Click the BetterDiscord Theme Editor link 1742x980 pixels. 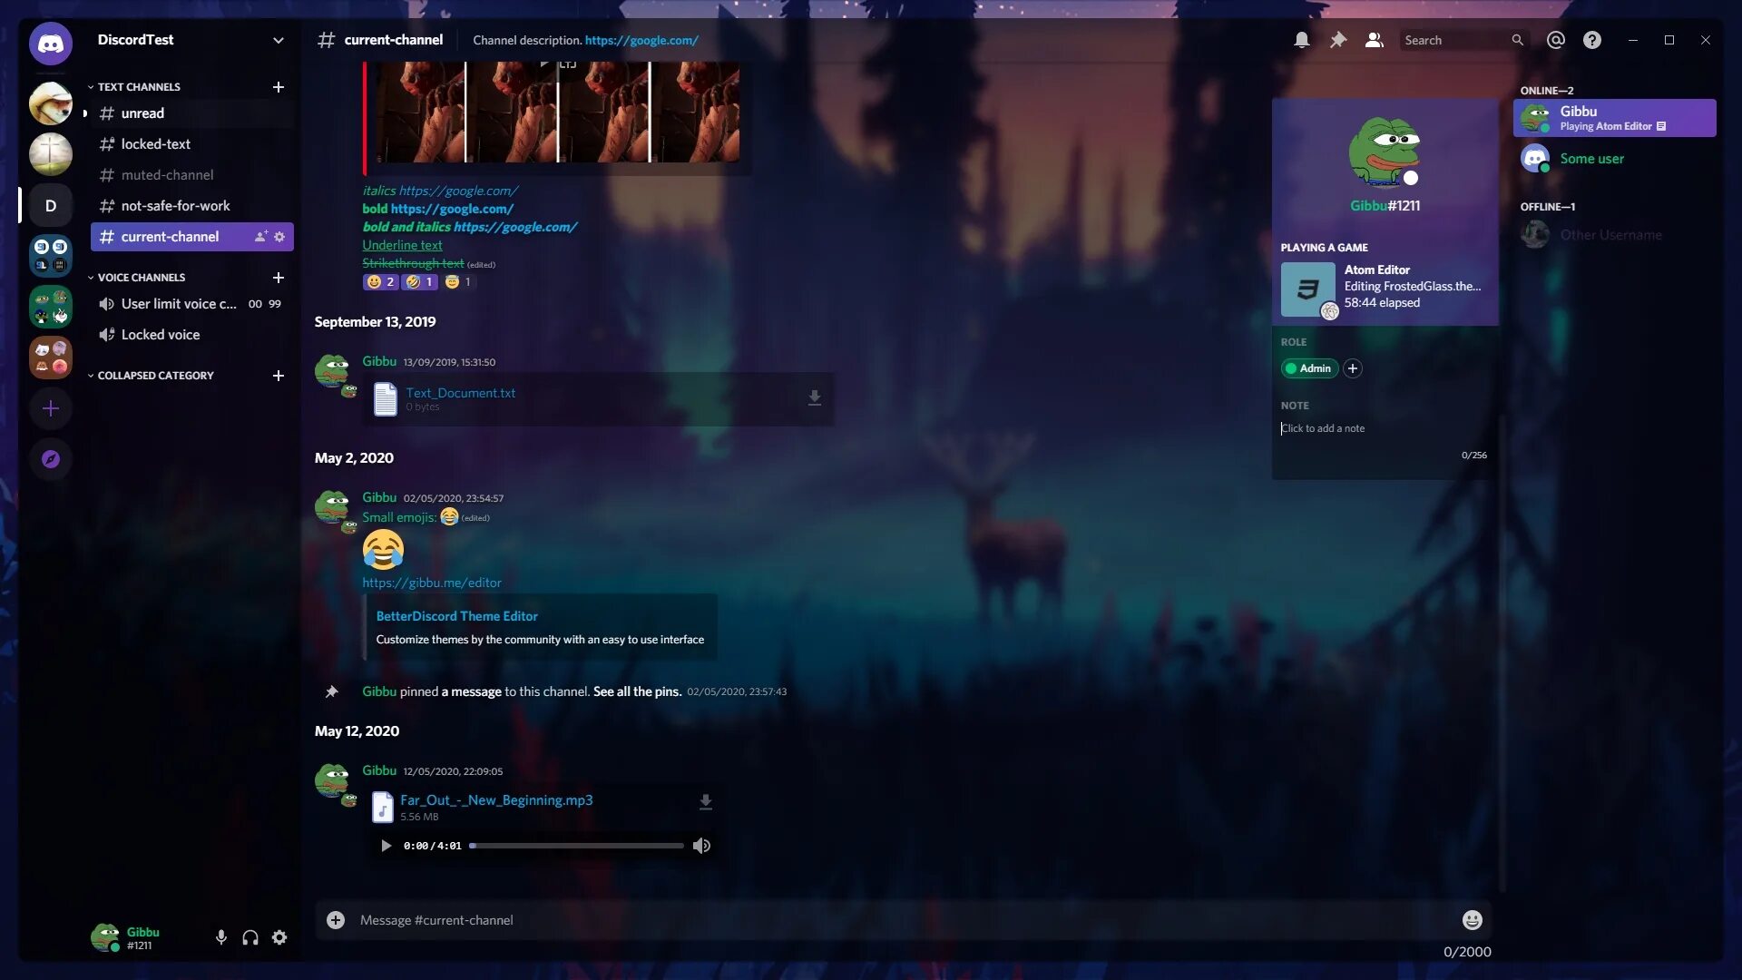point(457,615)
